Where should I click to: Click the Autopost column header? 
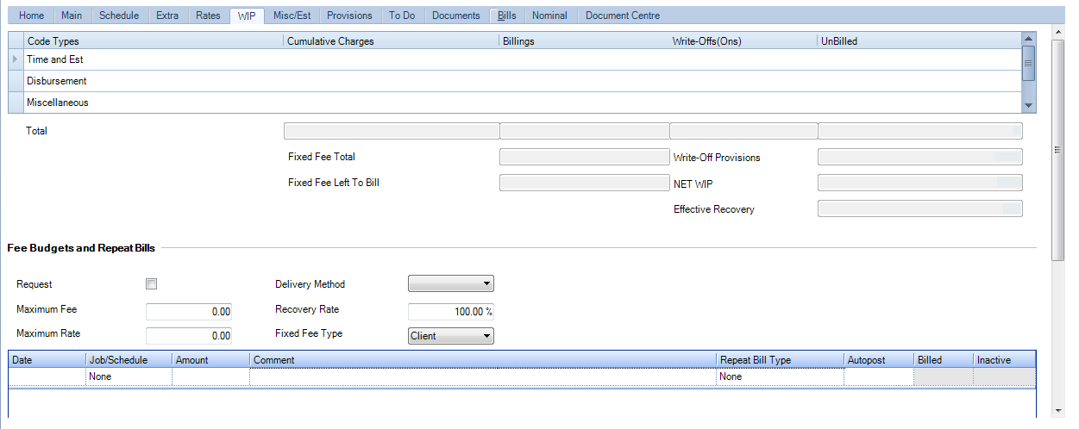[x=878, y=360]
